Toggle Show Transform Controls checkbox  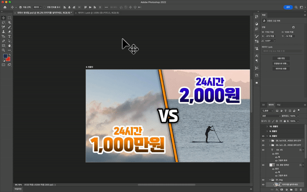[45, 7]
